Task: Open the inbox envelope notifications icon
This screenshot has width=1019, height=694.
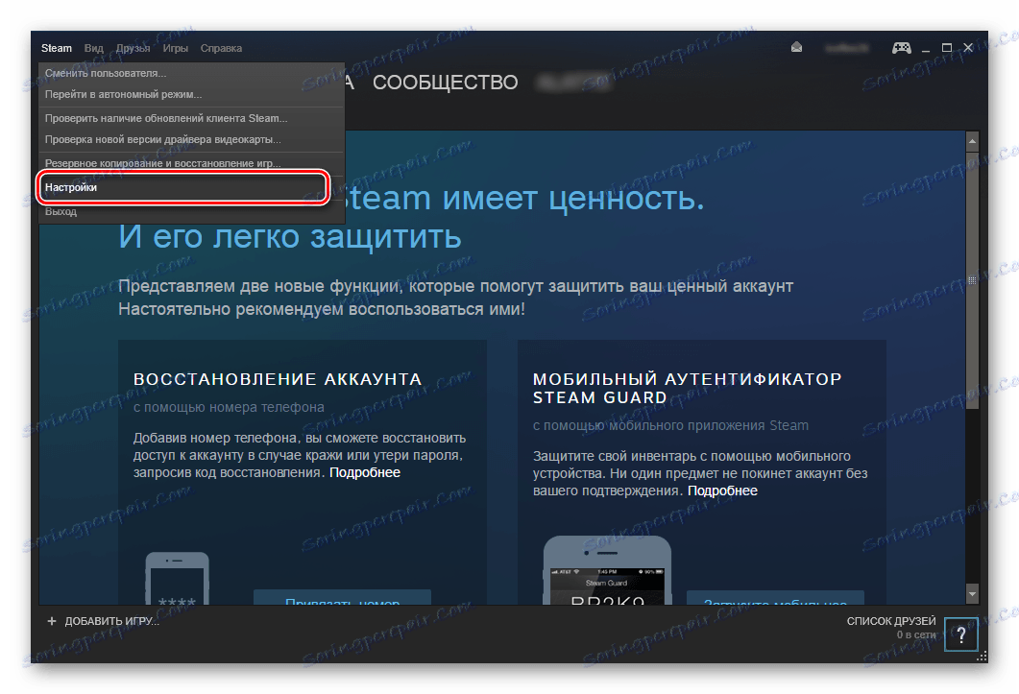Action: (x=797, y=47)
